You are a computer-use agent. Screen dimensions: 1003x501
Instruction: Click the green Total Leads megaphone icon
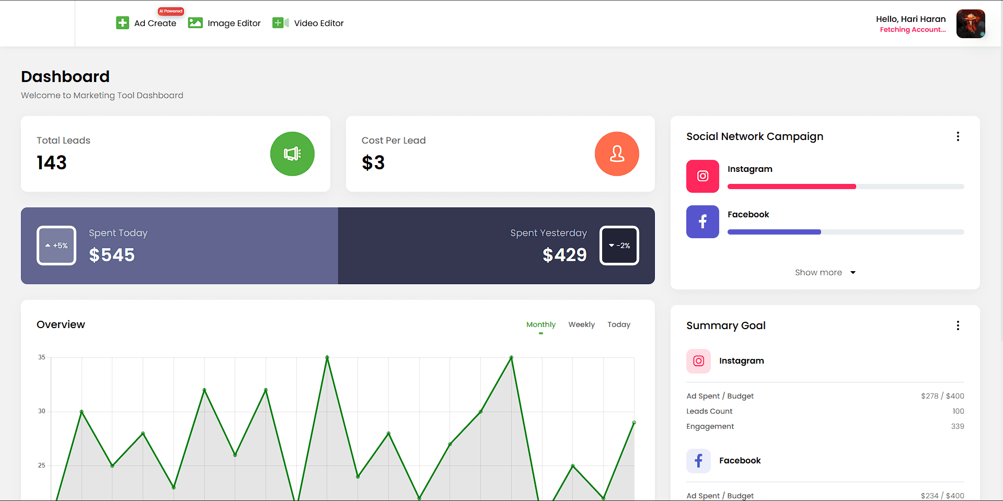click(x=292, y=154)
